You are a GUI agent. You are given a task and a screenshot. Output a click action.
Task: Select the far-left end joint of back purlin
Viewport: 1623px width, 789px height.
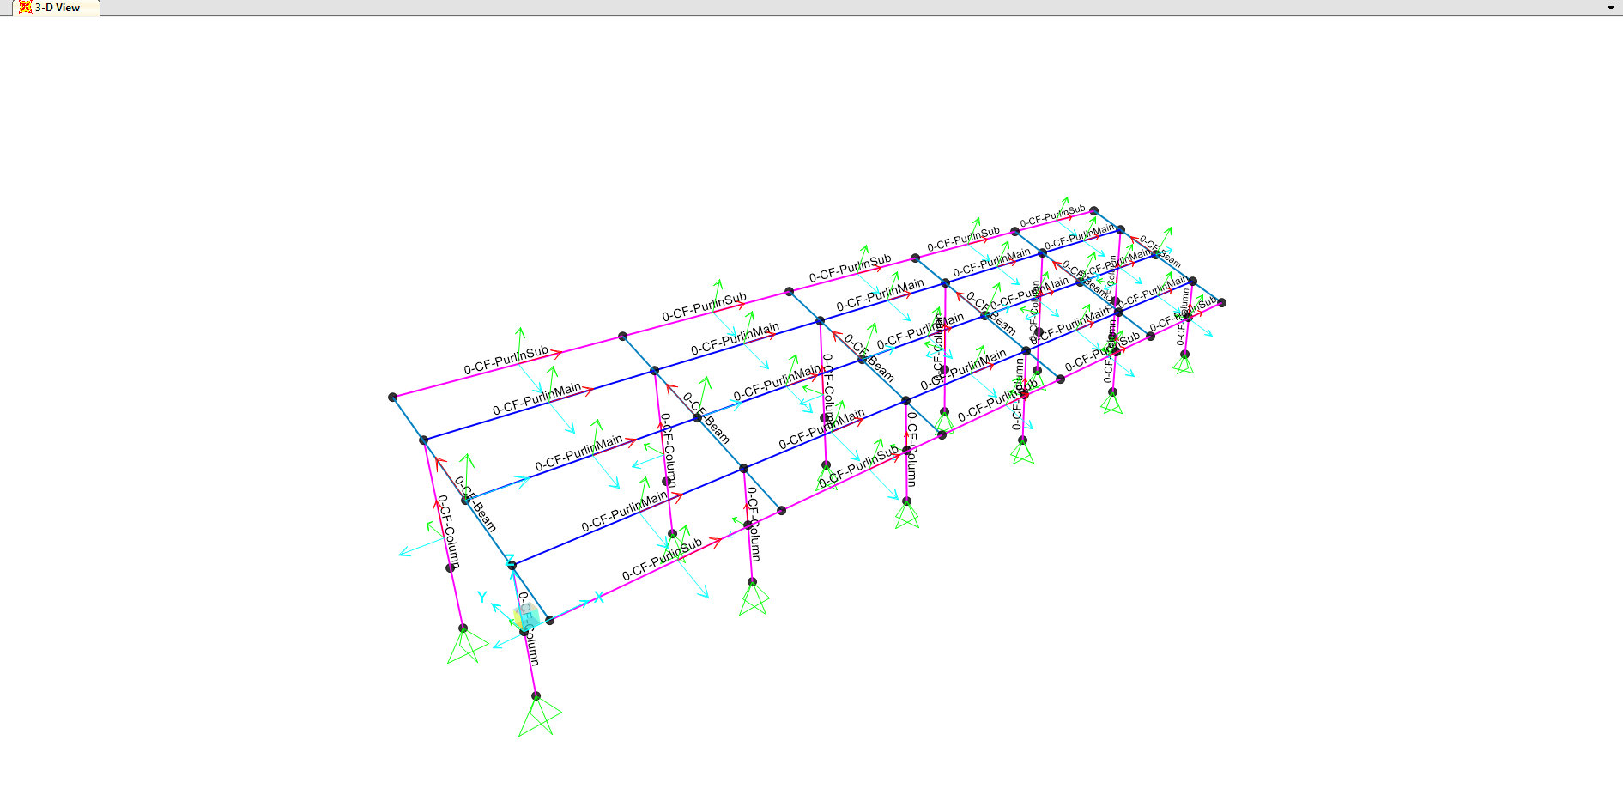coord(393,398)
